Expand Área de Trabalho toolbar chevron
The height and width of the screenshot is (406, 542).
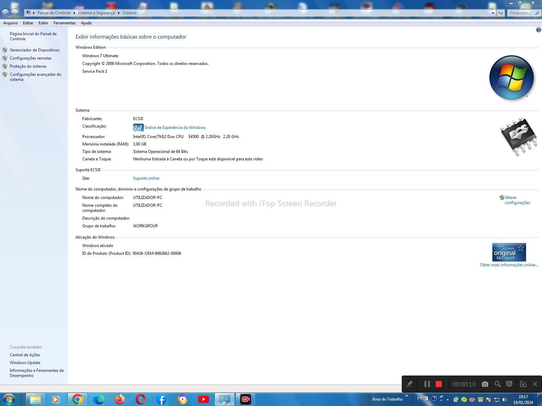[406, 396]
